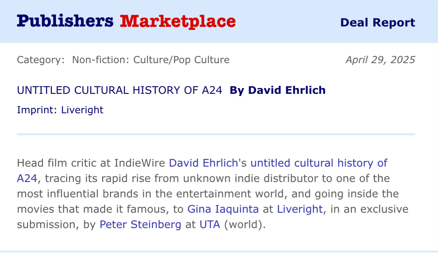This screenshot has height=257, width=438.
Task: Open the Deal Report header label
Action: tap(378, 23)
